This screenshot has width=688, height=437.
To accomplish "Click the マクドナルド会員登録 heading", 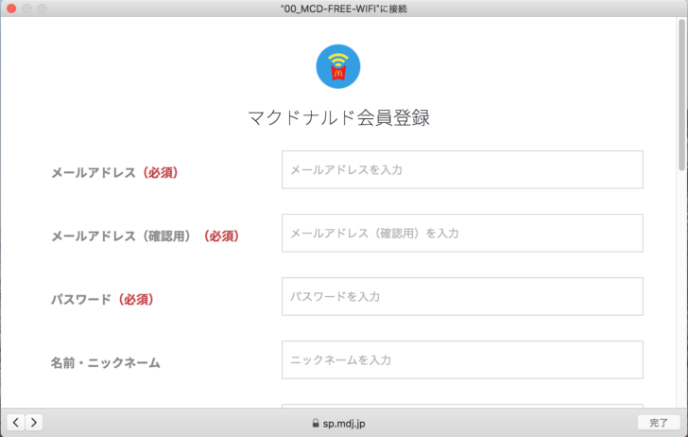I will pos(338,117).
